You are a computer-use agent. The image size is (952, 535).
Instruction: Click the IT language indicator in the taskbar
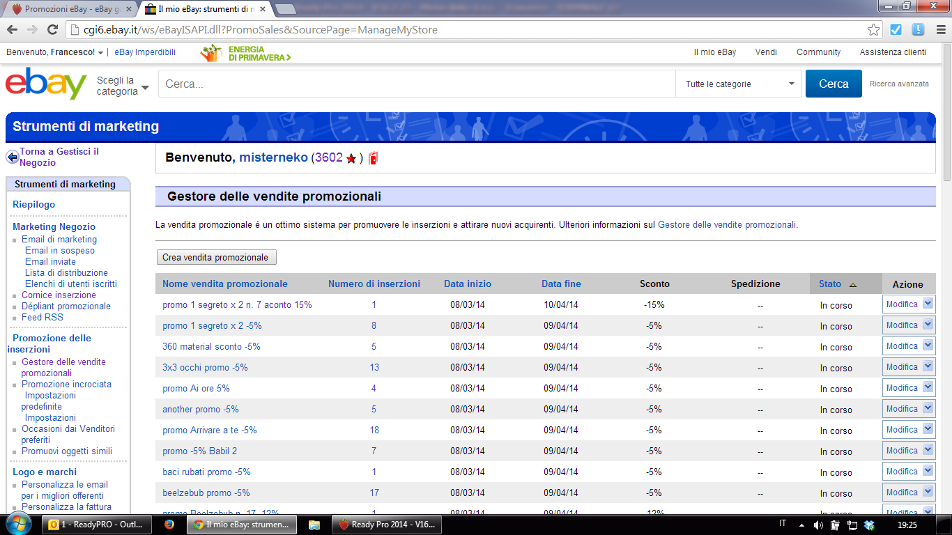click(x=783, y=524)
